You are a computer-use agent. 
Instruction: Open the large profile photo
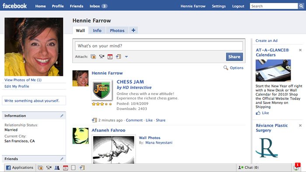pyautogui.click(x=34, y=47)
